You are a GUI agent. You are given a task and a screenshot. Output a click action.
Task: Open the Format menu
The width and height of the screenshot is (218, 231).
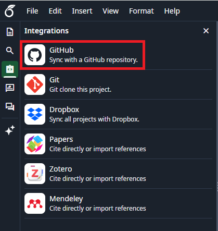[x=142, y=11]
